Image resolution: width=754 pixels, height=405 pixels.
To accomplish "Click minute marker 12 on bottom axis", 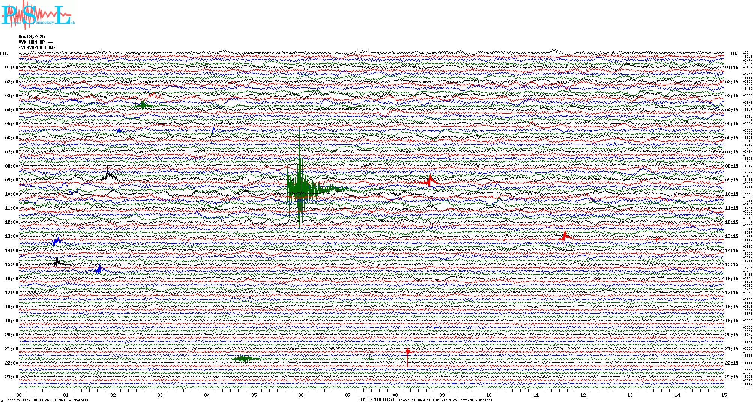I will click(x=583, y=395).
